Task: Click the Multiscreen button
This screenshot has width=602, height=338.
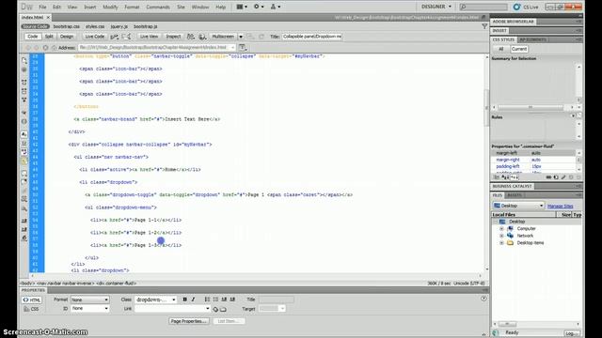Action: (x=223, y=37)
